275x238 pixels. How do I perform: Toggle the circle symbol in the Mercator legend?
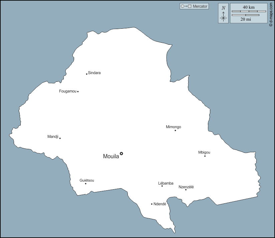(182, 6)
